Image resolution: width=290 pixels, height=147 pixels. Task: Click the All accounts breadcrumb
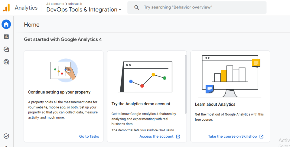[x=55, y=4]
